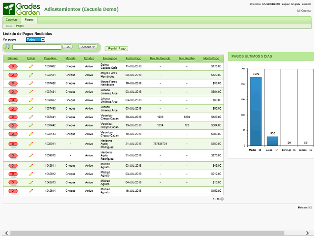
Task: Sort by Nro. Referencia column header
Action: pos(160,59)
